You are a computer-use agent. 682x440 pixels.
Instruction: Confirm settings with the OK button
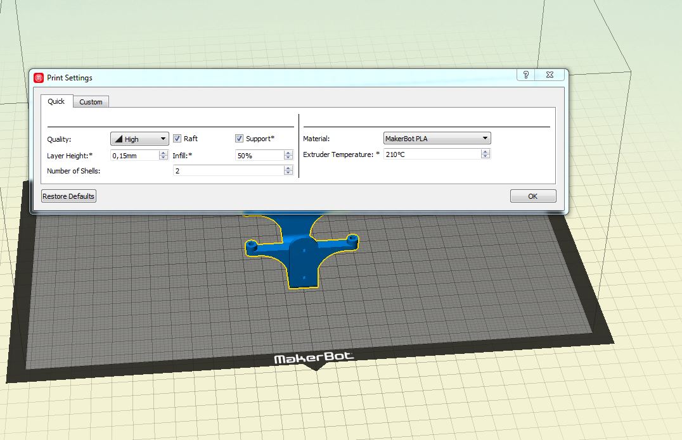tap(533, 196)
